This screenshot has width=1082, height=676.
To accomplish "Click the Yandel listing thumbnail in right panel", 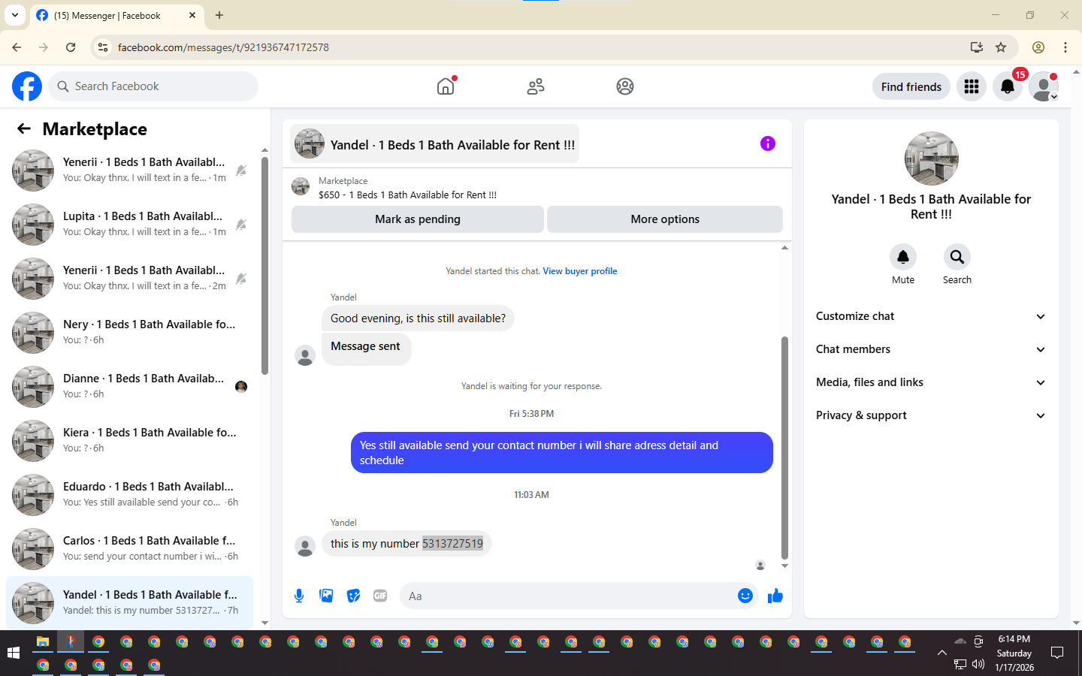I will pos(932,158).
